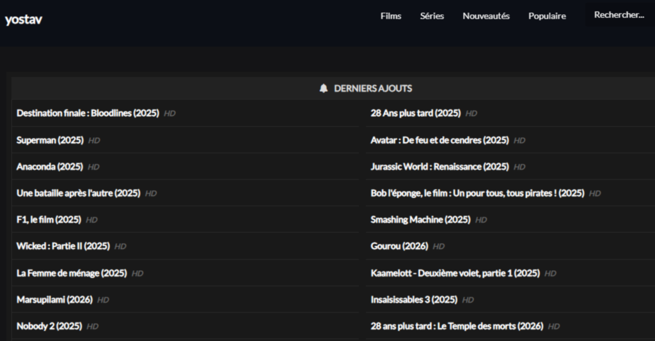
Task: Open the Films menu
Action: click(391, 16)
